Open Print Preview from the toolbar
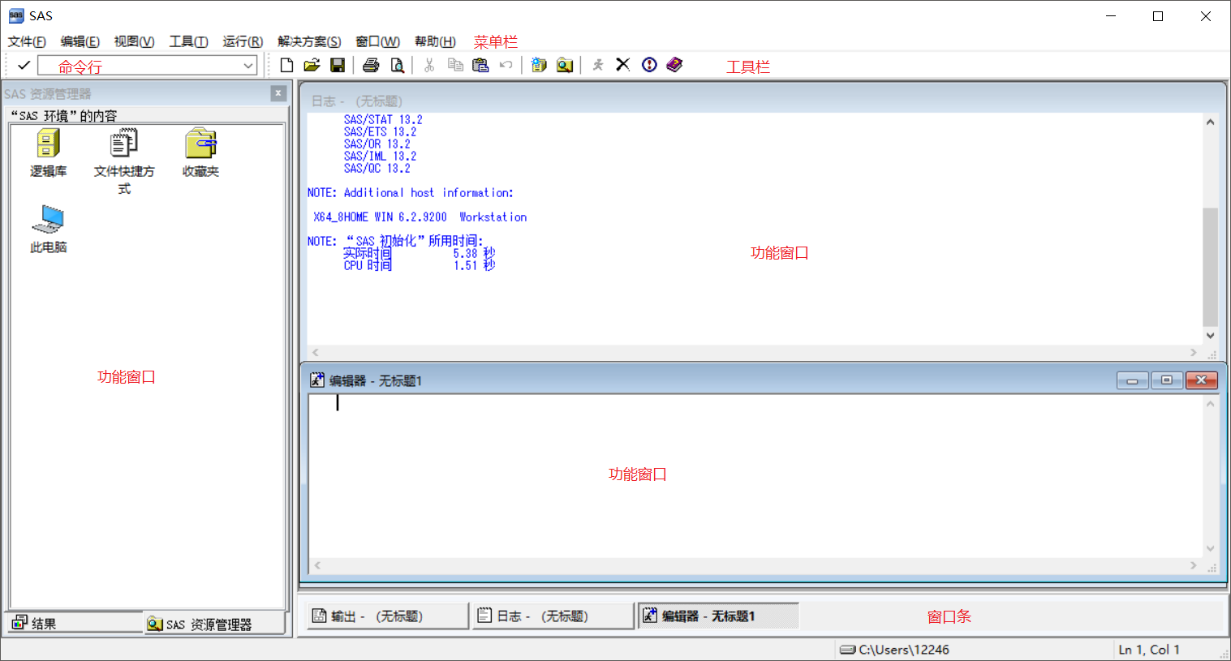Image resolution: width=1231 pixels, height=661 pixels. (x=397, y=65)
